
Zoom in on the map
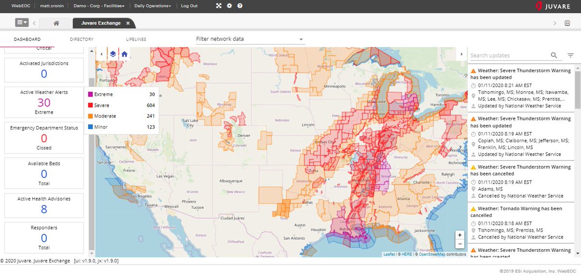[x=459, y=235]
